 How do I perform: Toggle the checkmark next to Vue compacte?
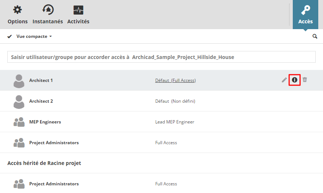tap(10, 36)
